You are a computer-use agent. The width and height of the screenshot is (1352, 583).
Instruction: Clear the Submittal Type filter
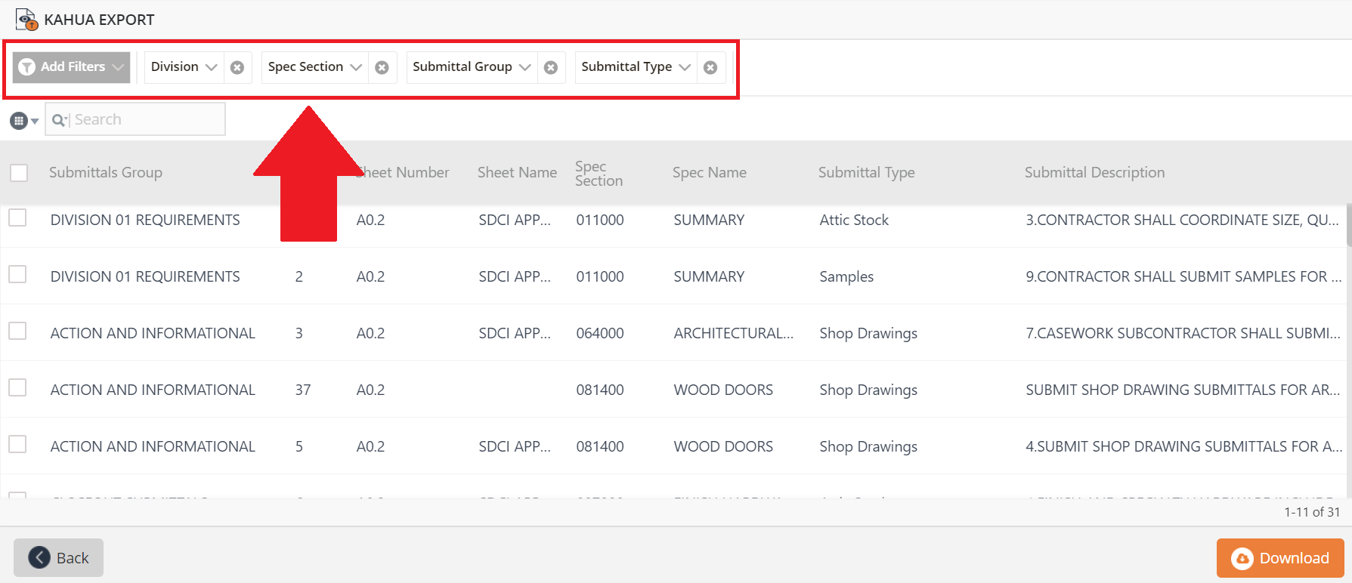click(710, 67)
